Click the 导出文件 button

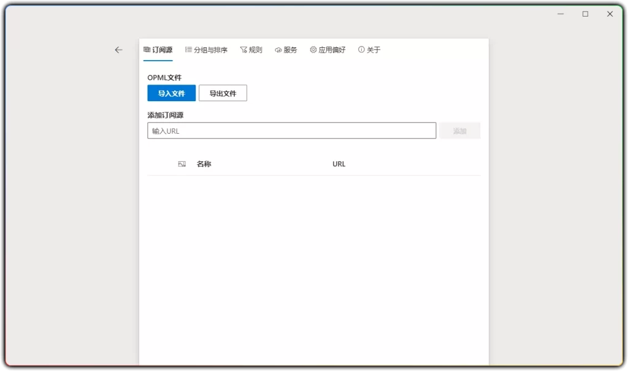point(223,93)
